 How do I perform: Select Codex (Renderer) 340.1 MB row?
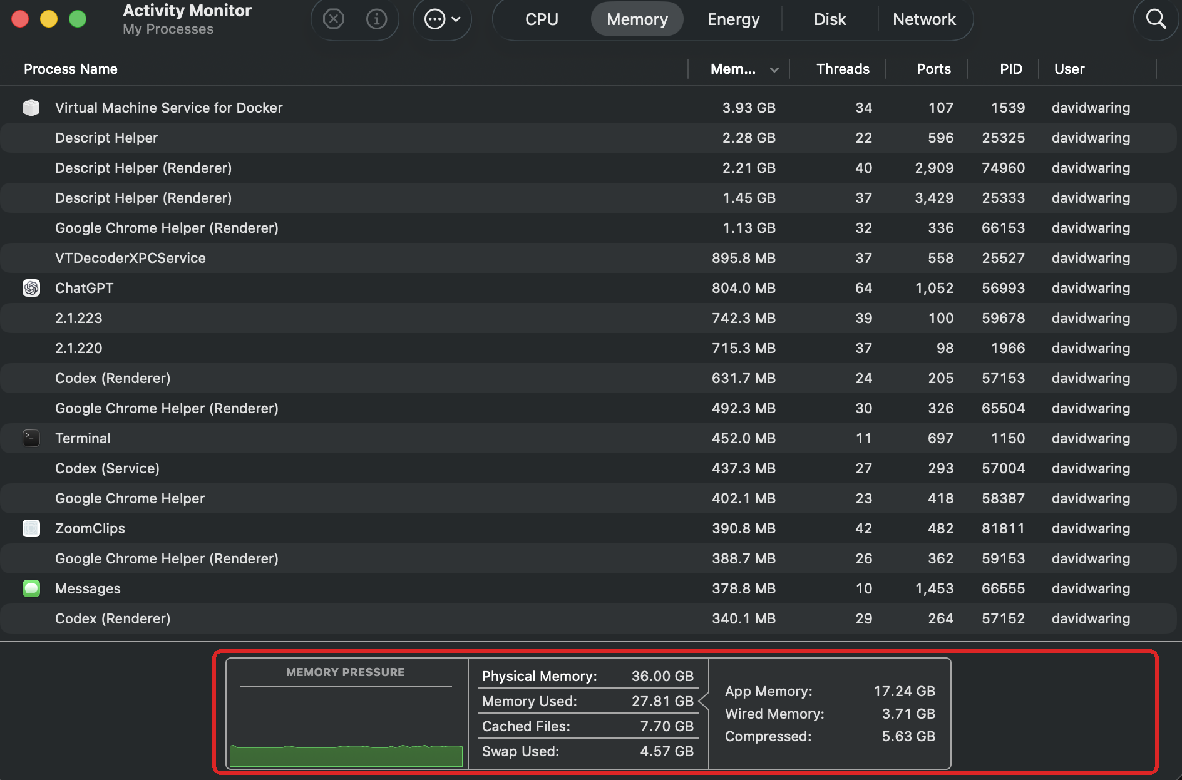pos(588,618)
